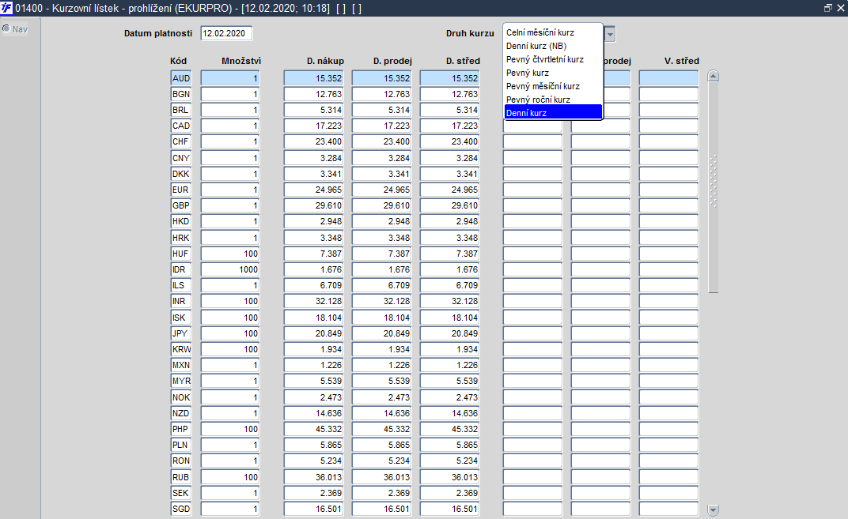Click CAD D. nákup value 17.223

[x=314, y=126]
